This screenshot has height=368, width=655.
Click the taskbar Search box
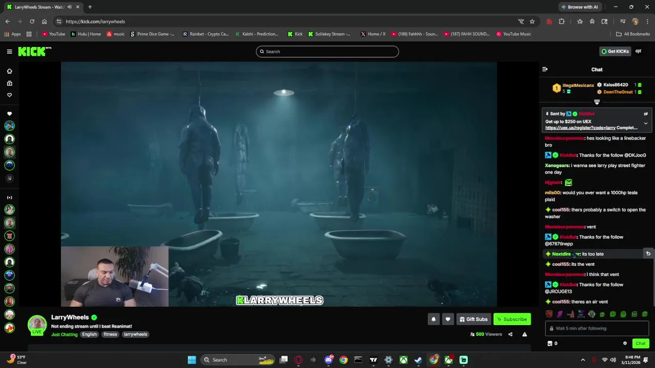(238, 360)
